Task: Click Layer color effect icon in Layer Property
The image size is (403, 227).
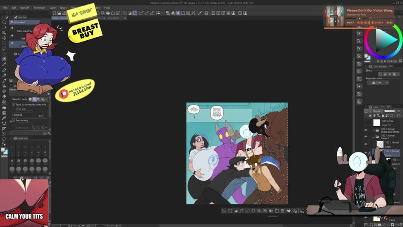Action: pyautogui.click(x=394, y=74)
